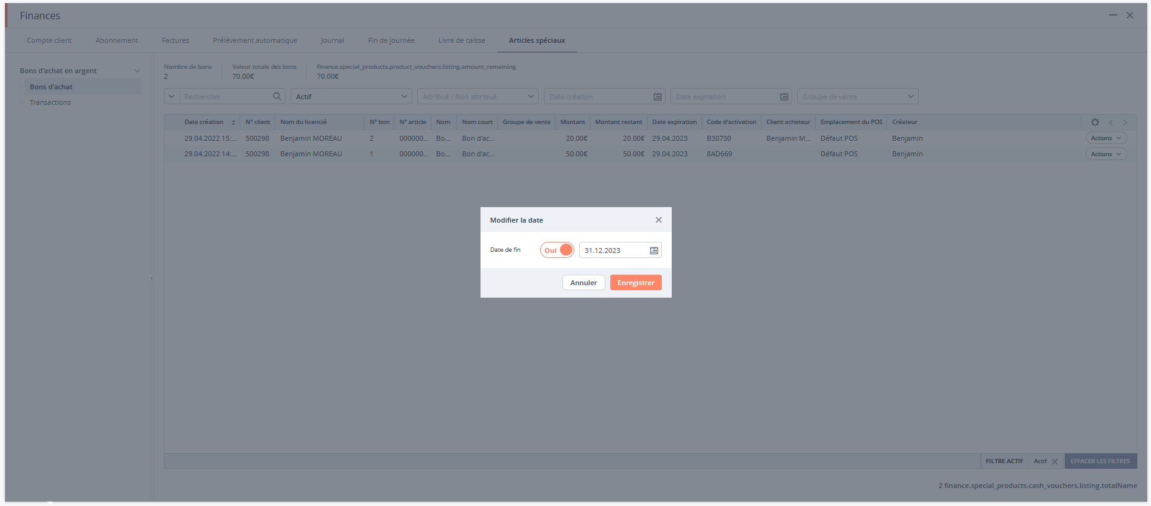Click the Rechercher search field
This screenshot has width=1151, height=506.
pyautogui.click(x=226, y=97)
